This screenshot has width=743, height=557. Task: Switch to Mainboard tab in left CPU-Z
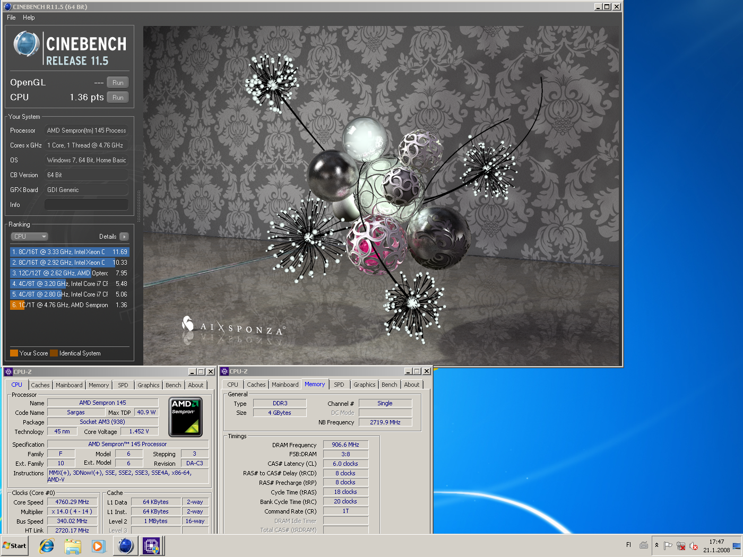[x=69, y=385]
